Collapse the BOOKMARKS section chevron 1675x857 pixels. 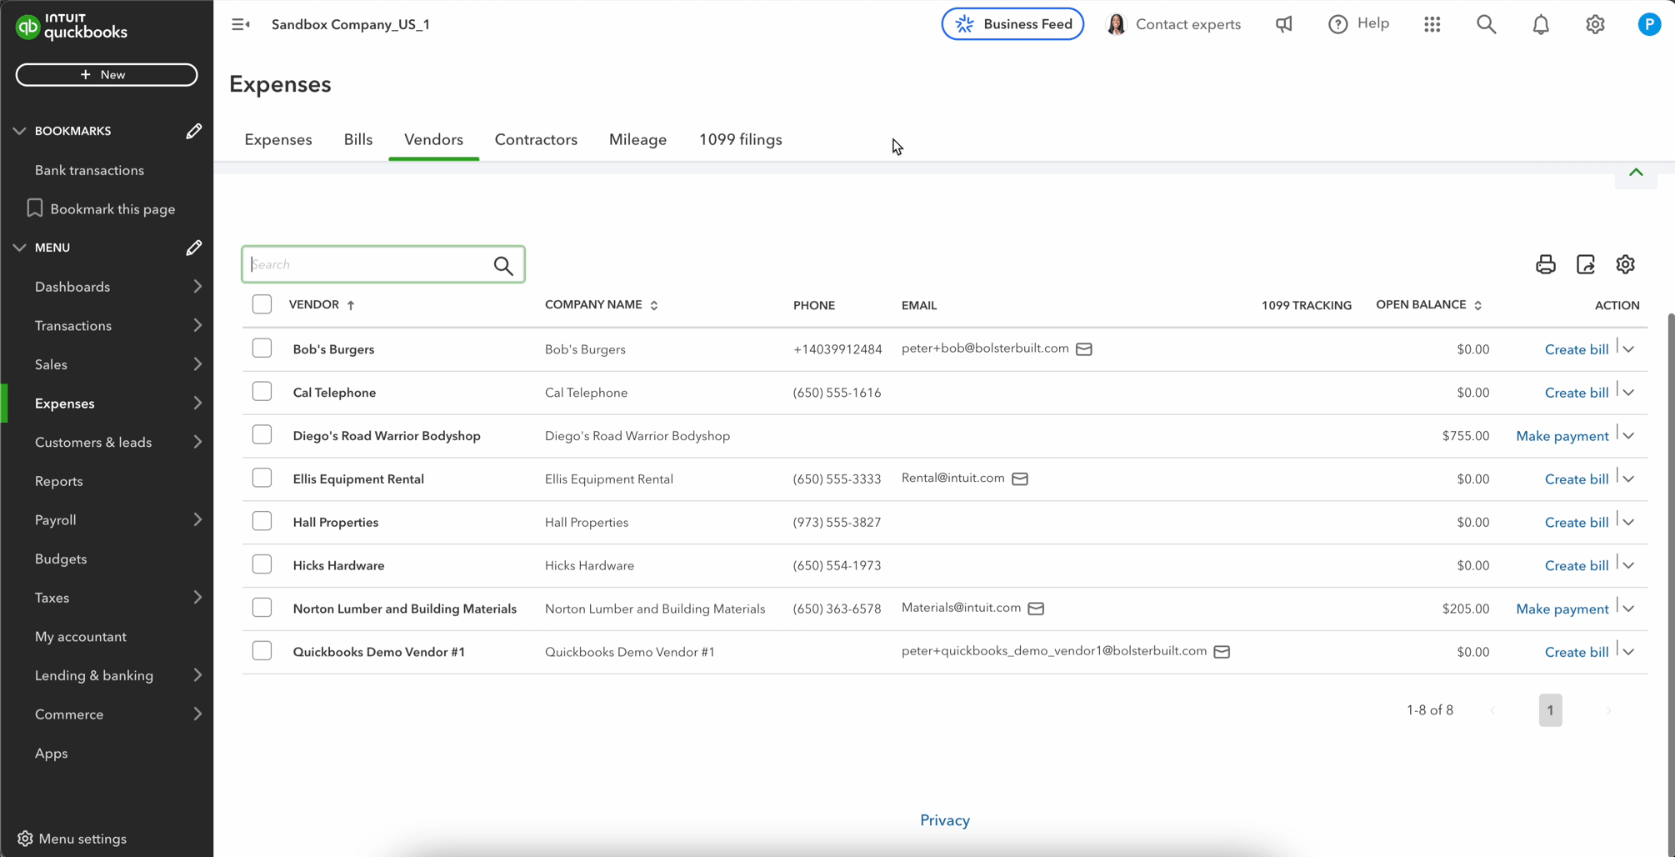click(19, 131)
